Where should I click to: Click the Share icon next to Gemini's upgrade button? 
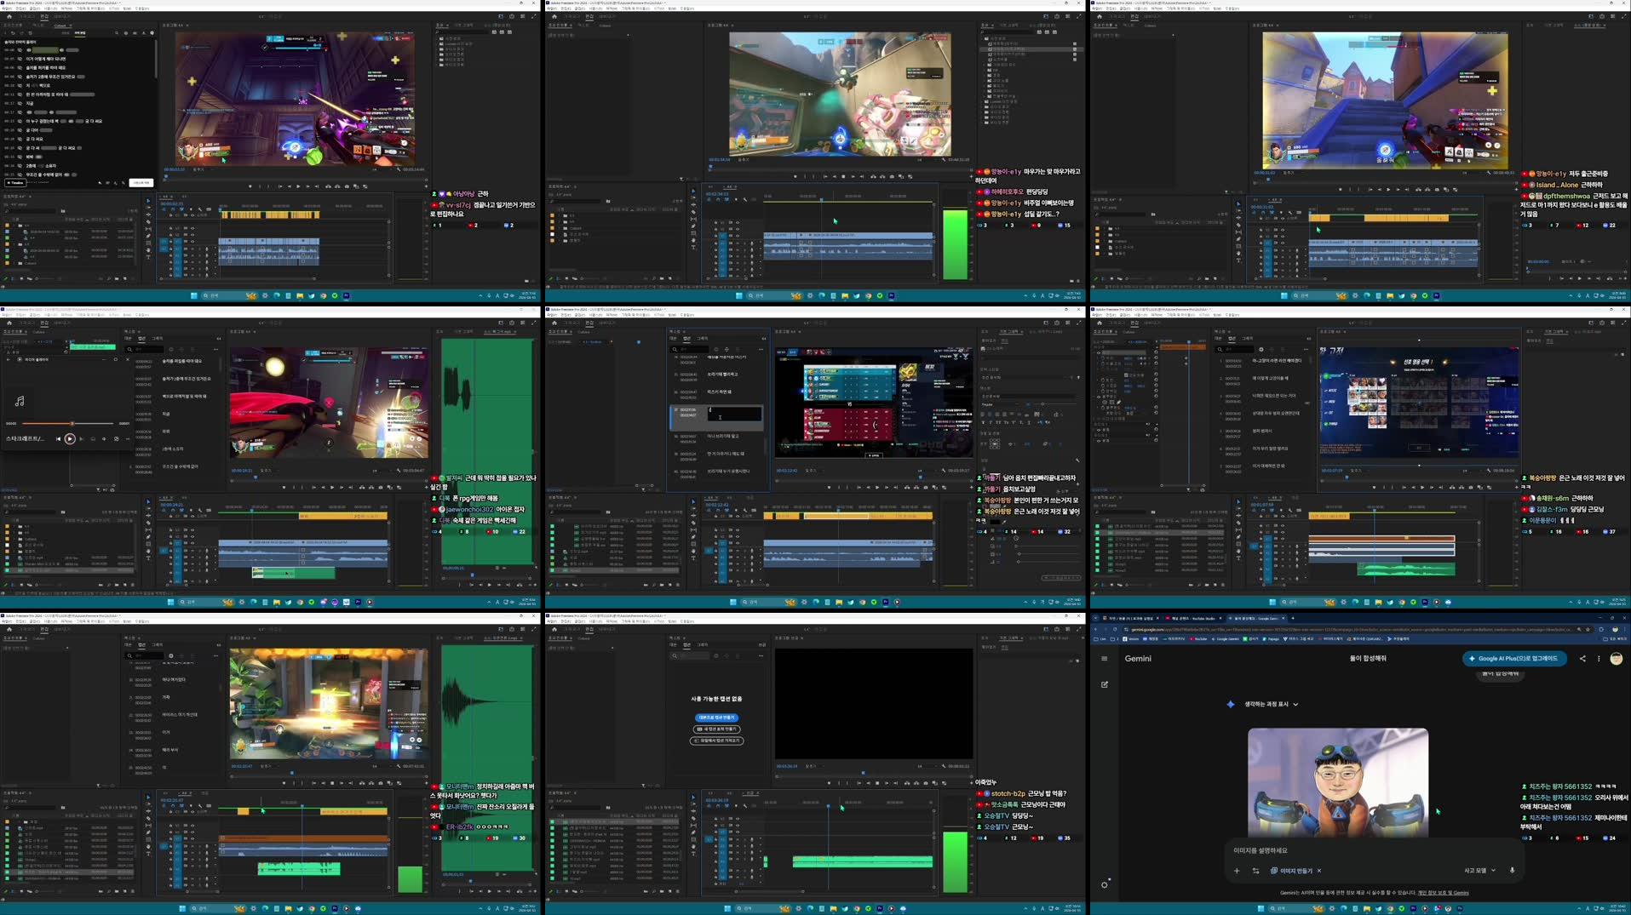tap(1582, 659)
